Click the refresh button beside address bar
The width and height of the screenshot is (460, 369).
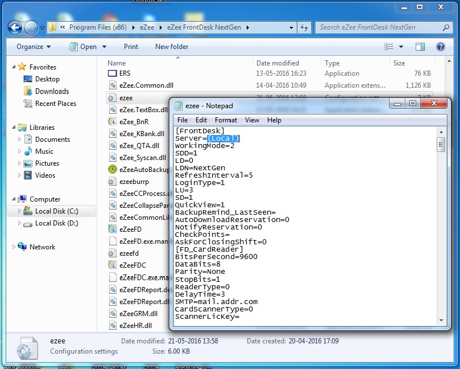[304, 27]
